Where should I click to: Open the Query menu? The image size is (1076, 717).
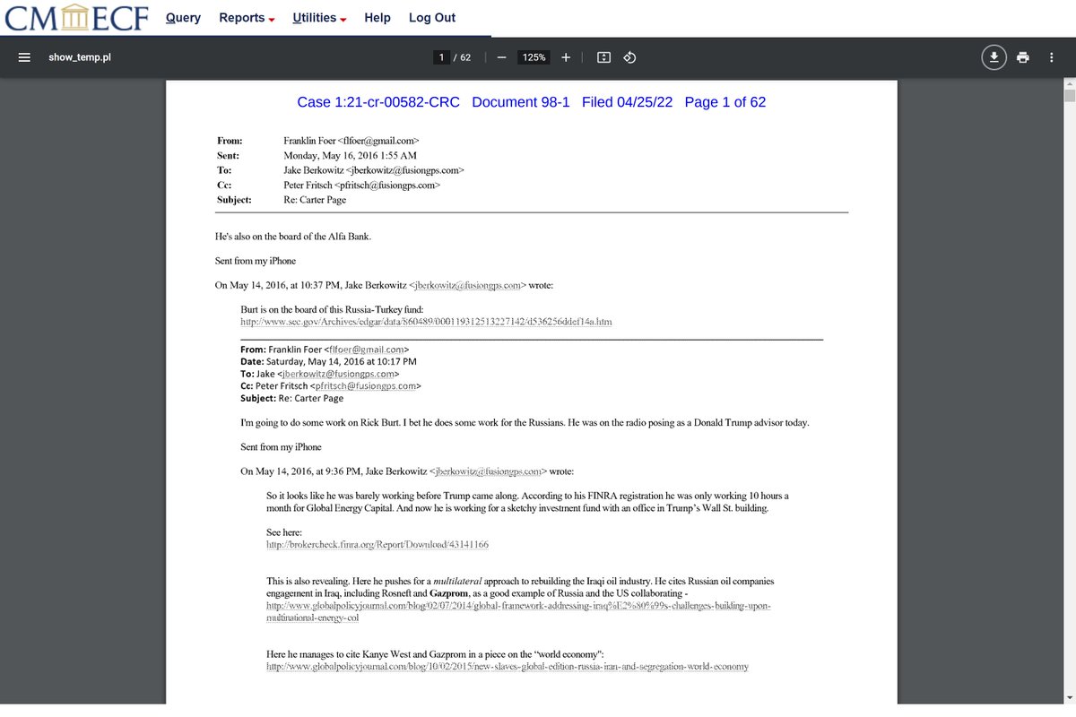click(x=183, y=18)
